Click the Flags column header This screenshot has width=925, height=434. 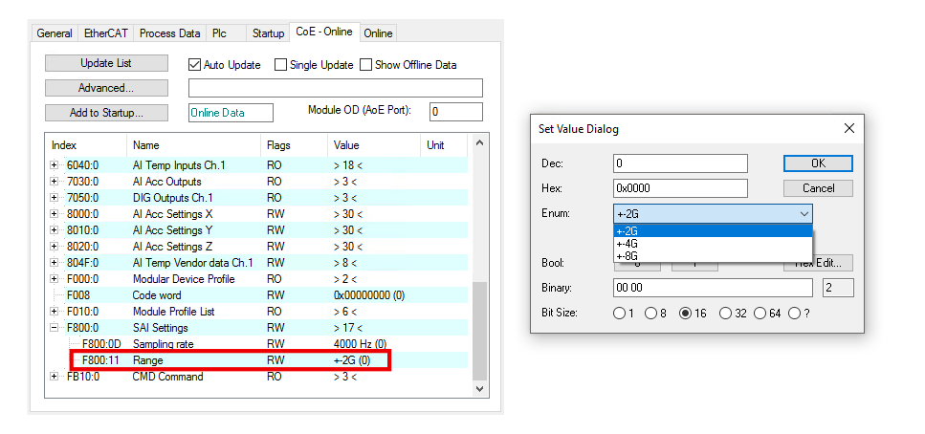coord(294,145)
